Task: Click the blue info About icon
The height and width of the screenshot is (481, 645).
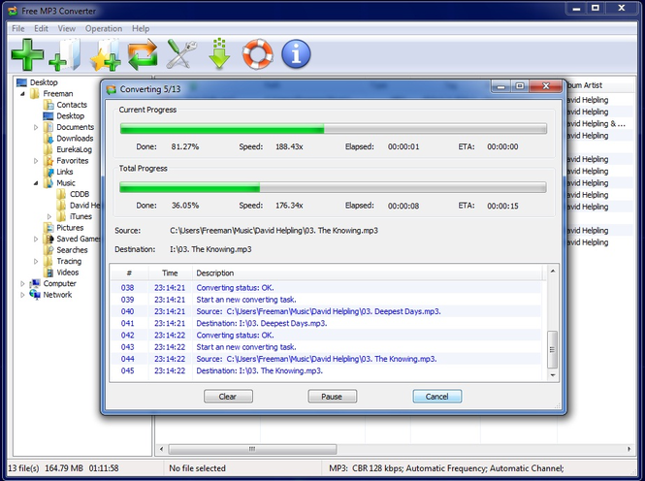Action: click(296, 55)
